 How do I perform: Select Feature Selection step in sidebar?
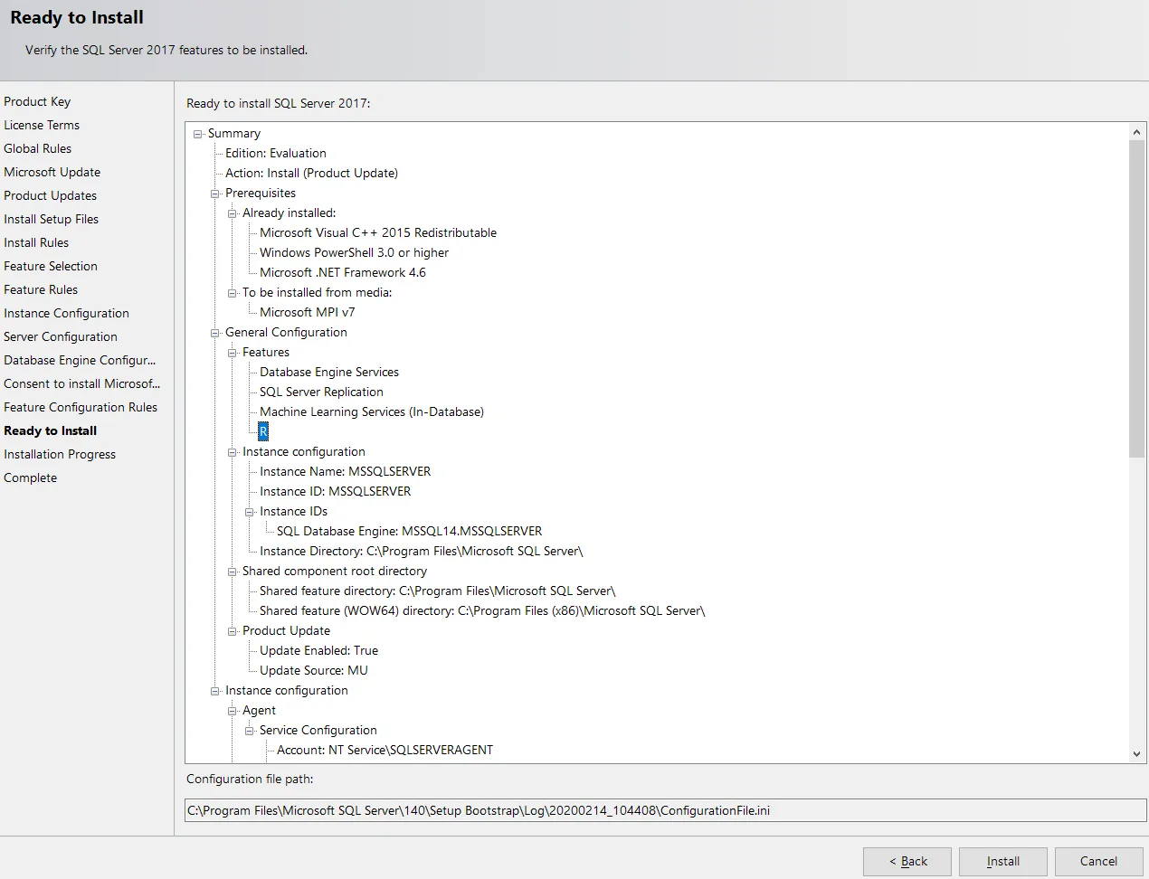point(51,266)
